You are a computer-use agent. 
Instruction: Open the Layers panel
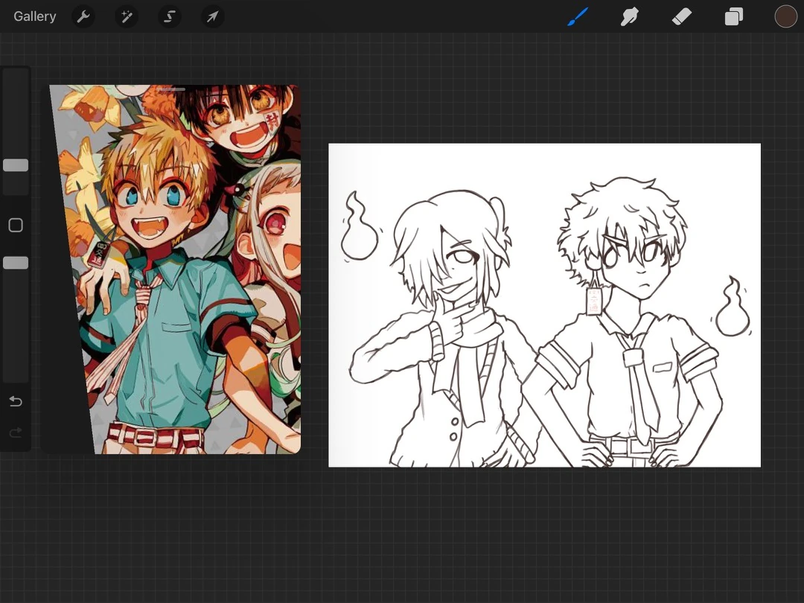(733, 16)
